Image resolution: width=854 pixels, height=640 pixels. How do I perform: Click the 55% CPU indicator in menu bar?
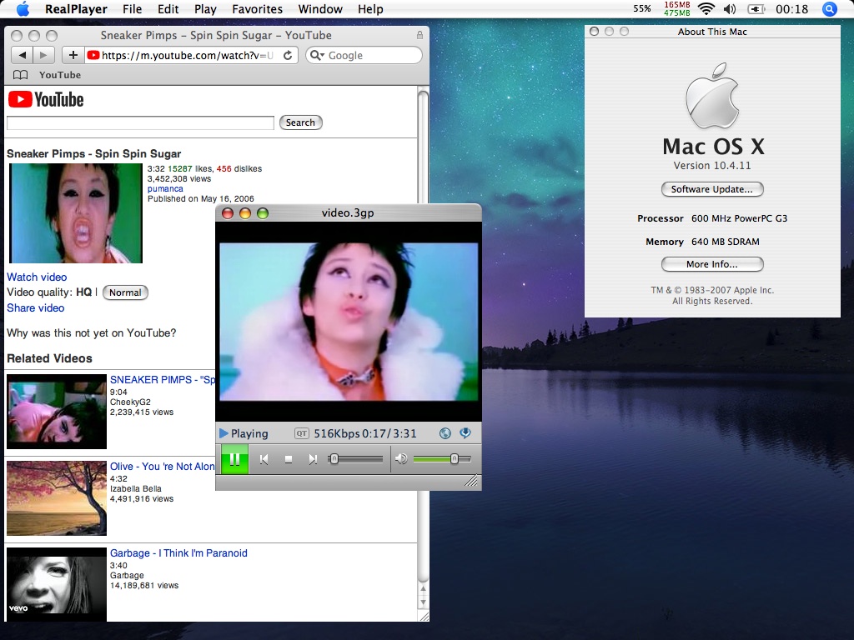click(642, 8)
